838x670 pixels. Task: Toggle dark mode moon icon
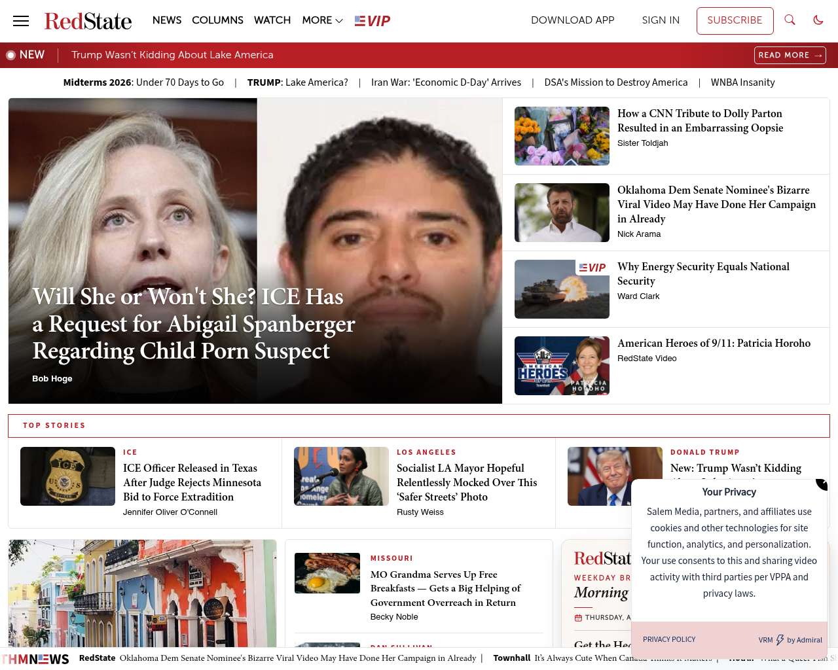tap(818, 20)
